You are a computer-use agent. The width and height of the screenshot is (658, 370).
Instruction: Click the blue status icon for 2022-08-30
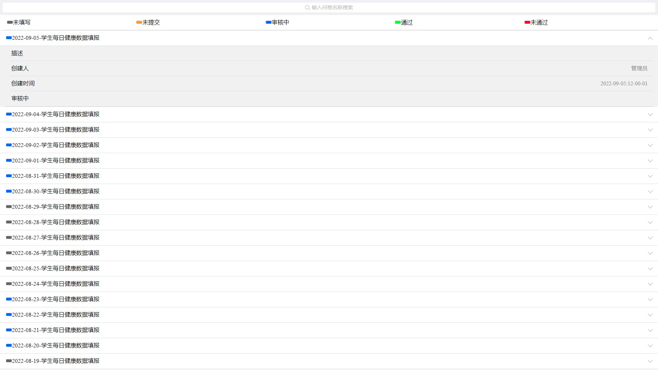pyautogui.click(x=9, y=192)
